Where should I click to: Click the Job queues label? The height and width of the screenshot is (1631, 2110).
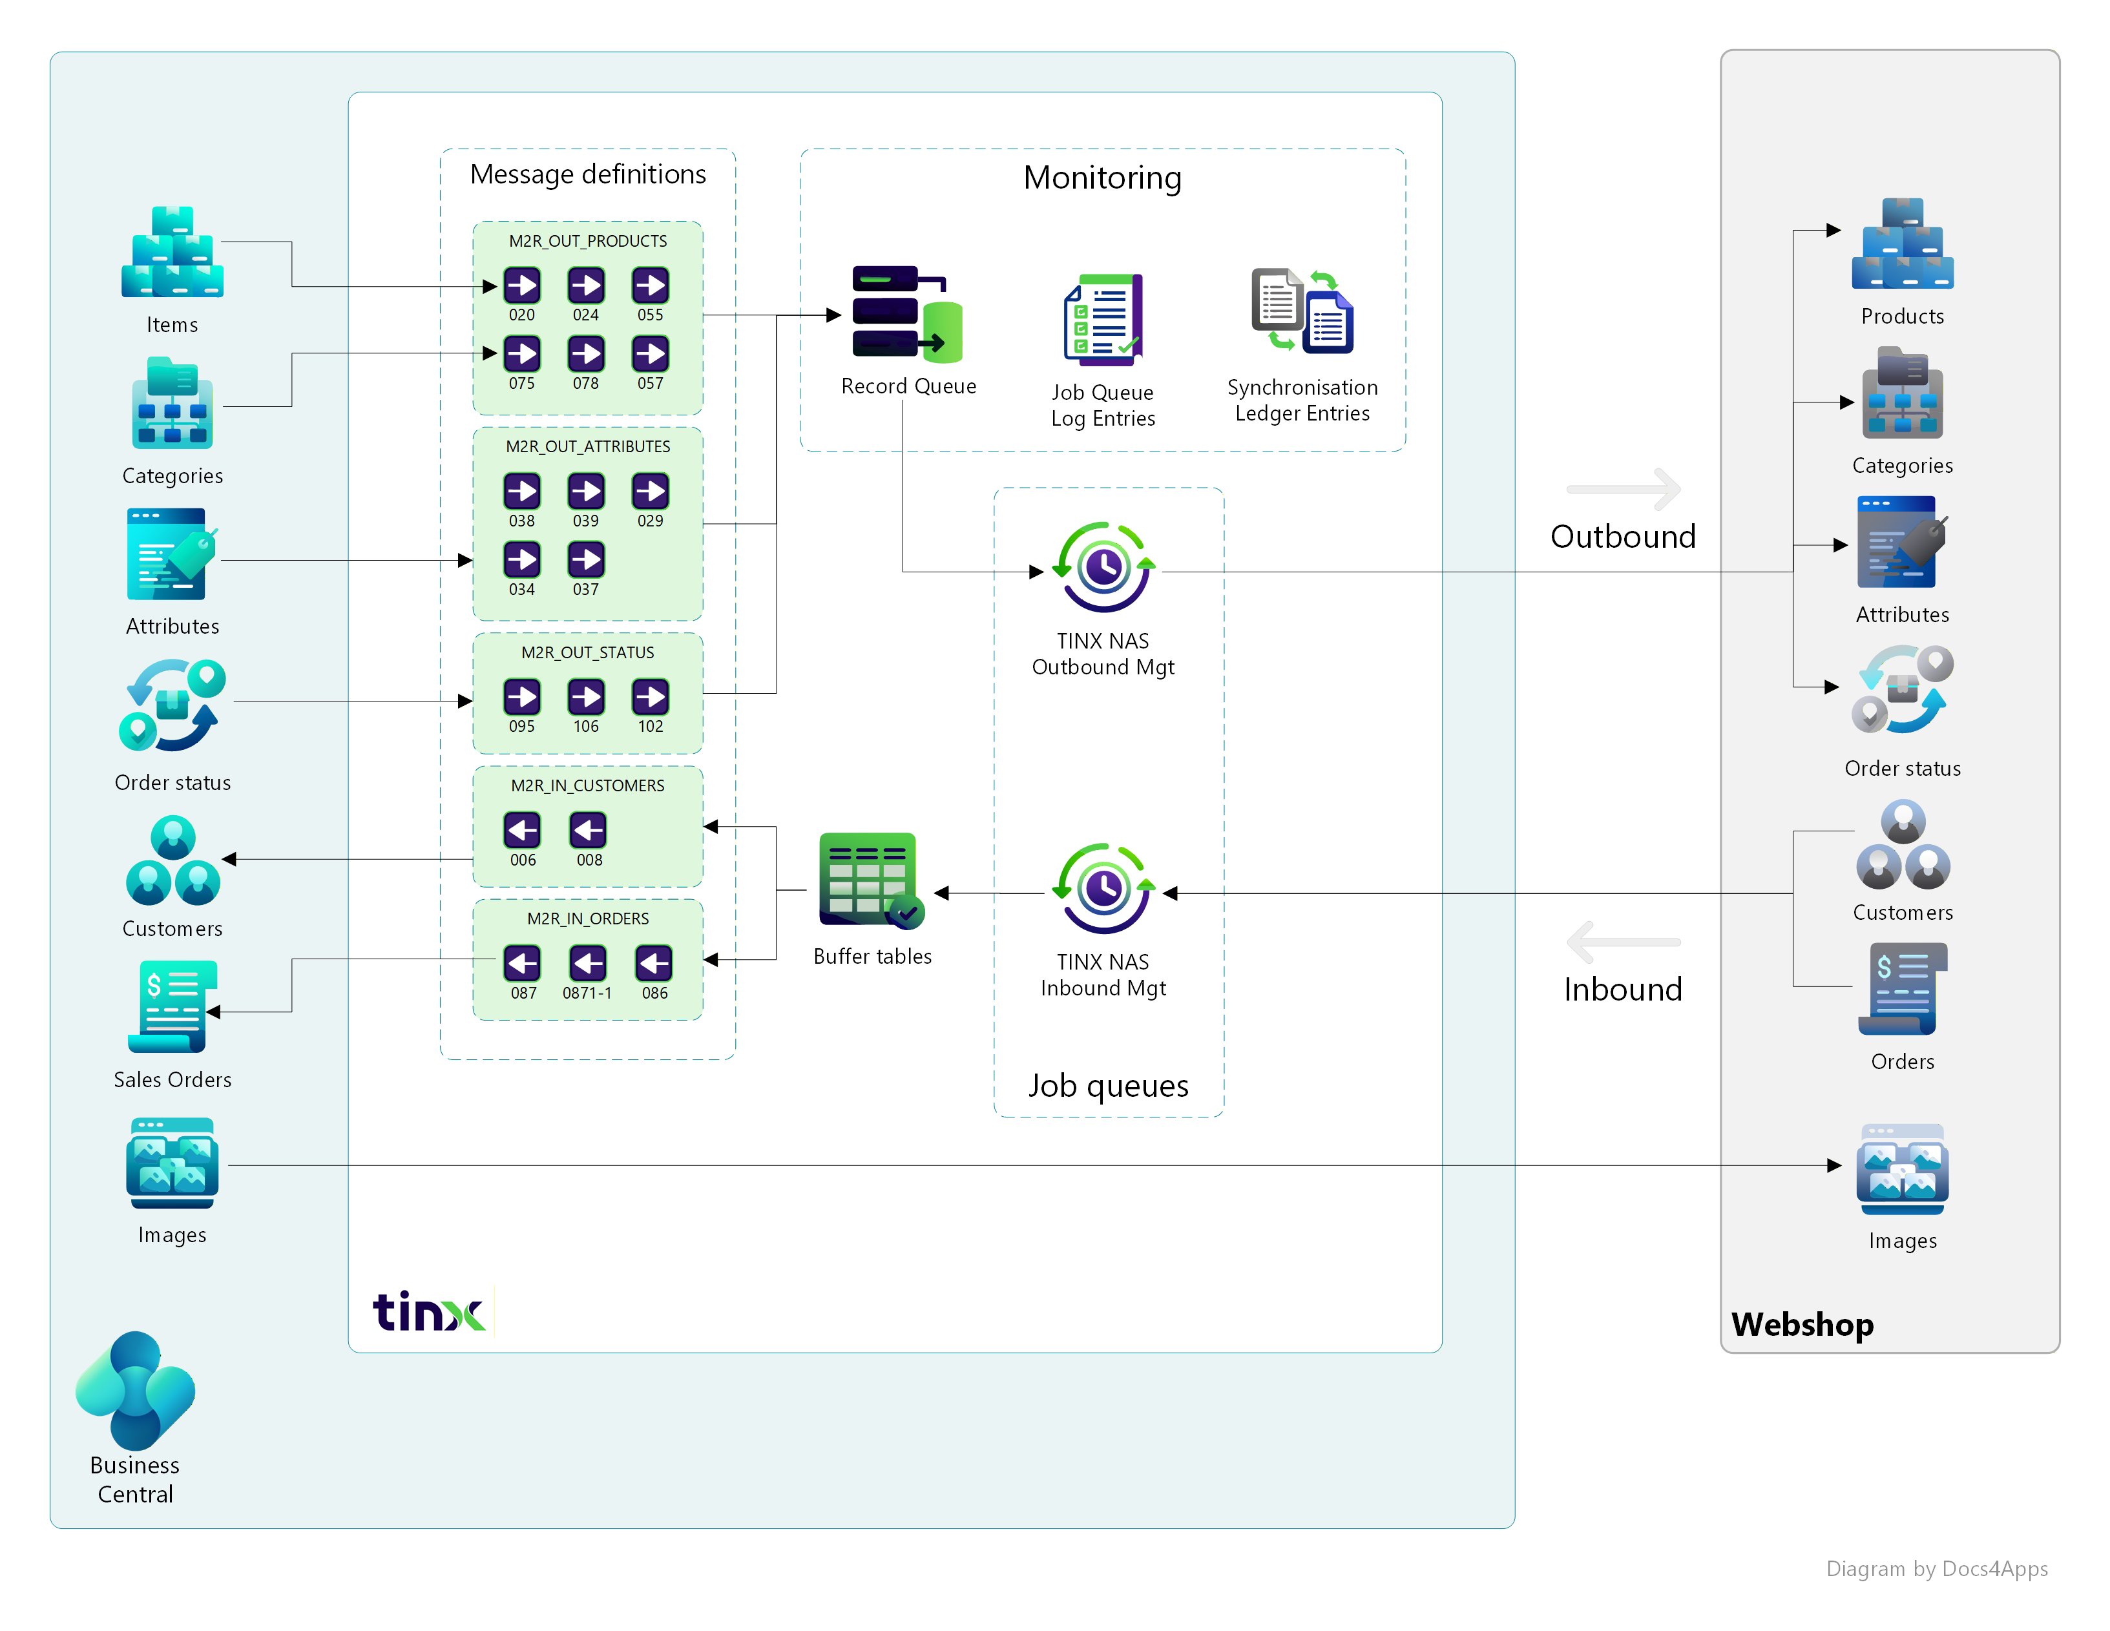point(1108,1086)
